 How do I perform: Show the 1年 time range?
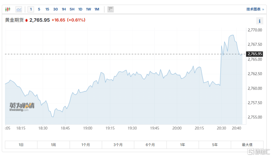pos(182,145)
